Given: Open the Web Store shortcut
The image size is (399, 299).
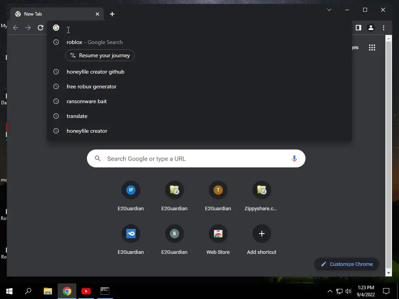Looking at the screenshot, I should tap(218, 239).
